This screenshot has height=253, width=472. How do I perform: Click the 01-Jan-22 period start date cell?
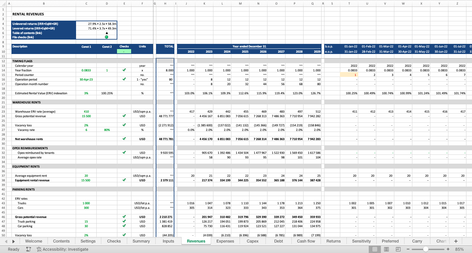click(x=349, y=46)
